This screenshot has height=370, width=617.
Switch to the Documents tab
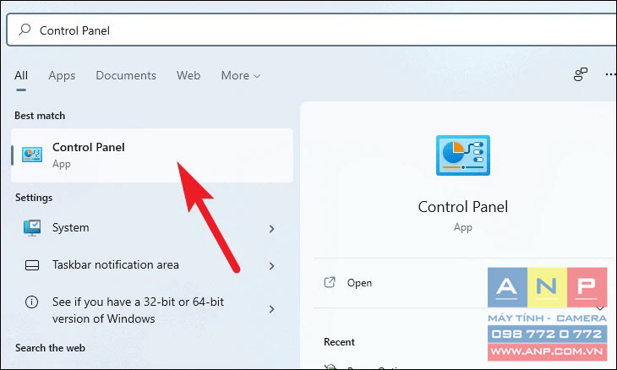click(x=126, y=75)
